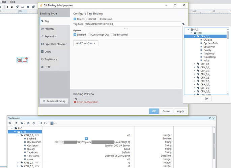Expand CPH_0,5_ in popup tree

tap(195, 78)
